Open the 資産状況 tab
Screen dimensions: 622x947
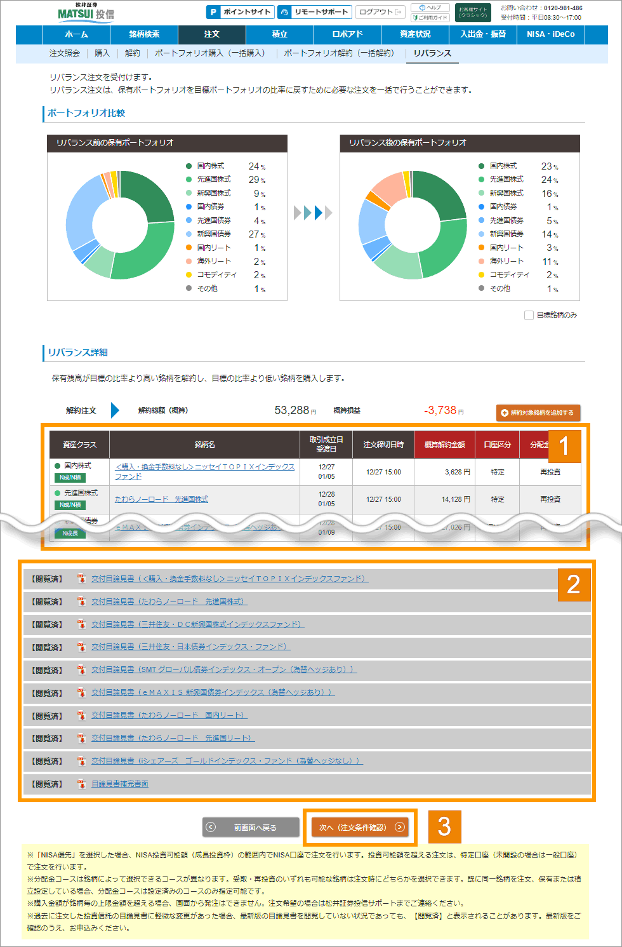pyautogui.click(x=416, y=34)
